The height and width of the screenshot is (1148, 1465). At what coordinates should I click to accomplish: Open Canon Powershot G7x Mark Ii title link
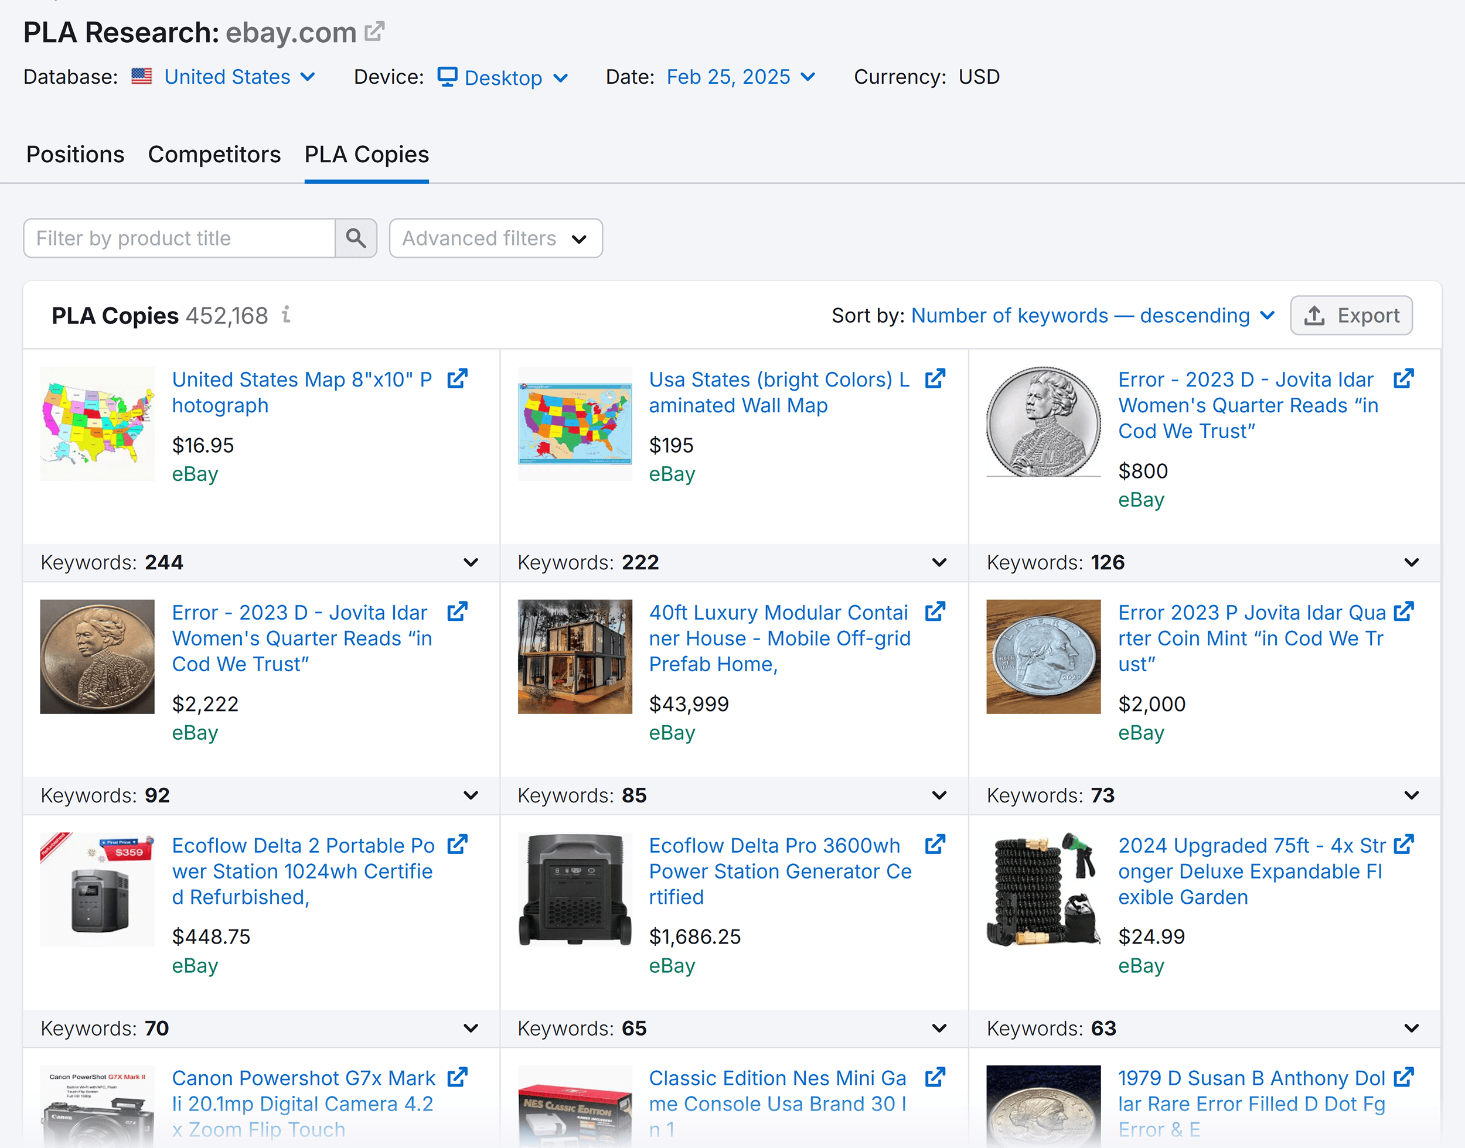pyautogui.click(x=304, y=1103)
